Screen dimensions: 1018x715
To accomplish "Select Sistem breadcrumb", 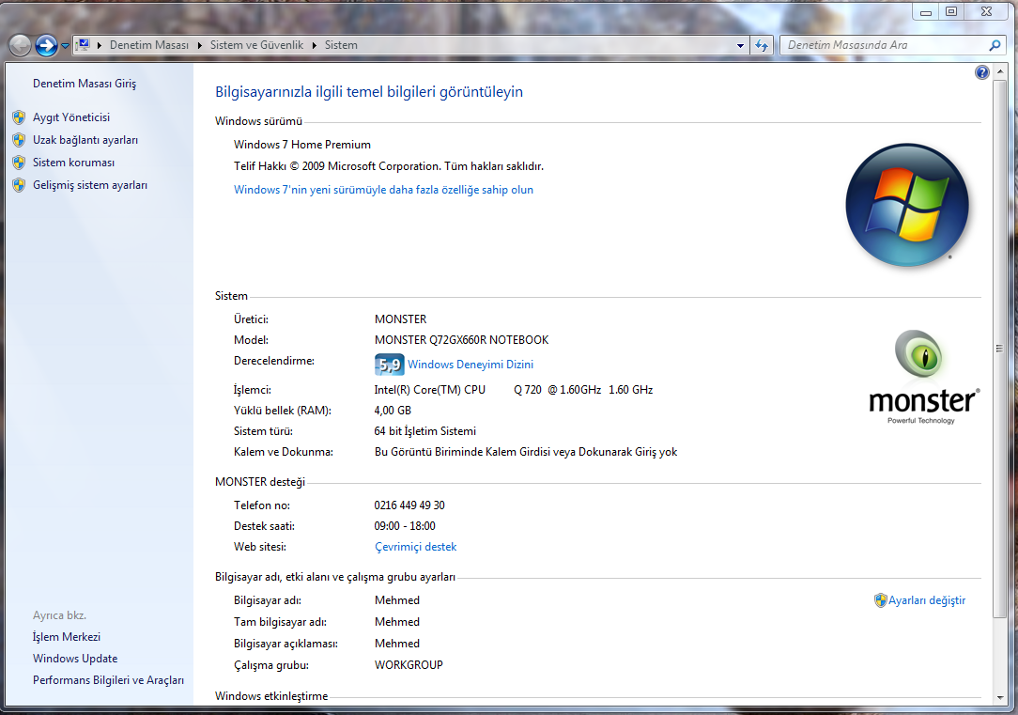I will pyautogui.click(x=341, y=45).
